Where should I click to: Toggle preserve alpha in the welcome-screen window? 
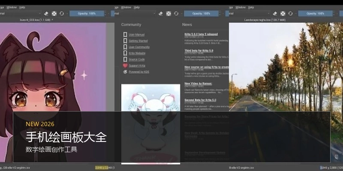[x=168, y=14]
